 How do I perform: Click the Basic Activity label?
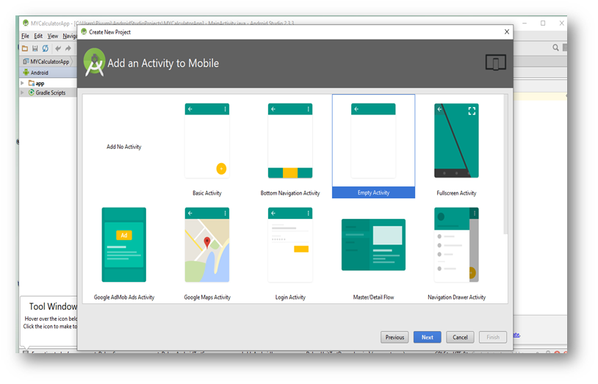pos(206,193)
